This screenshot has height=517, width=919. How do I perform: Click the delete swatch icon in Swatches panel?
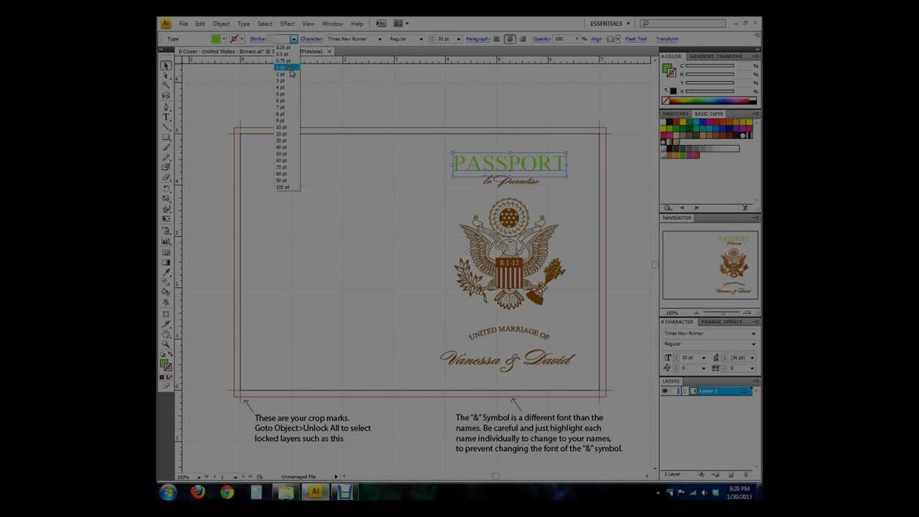click(x=745, y=208)
